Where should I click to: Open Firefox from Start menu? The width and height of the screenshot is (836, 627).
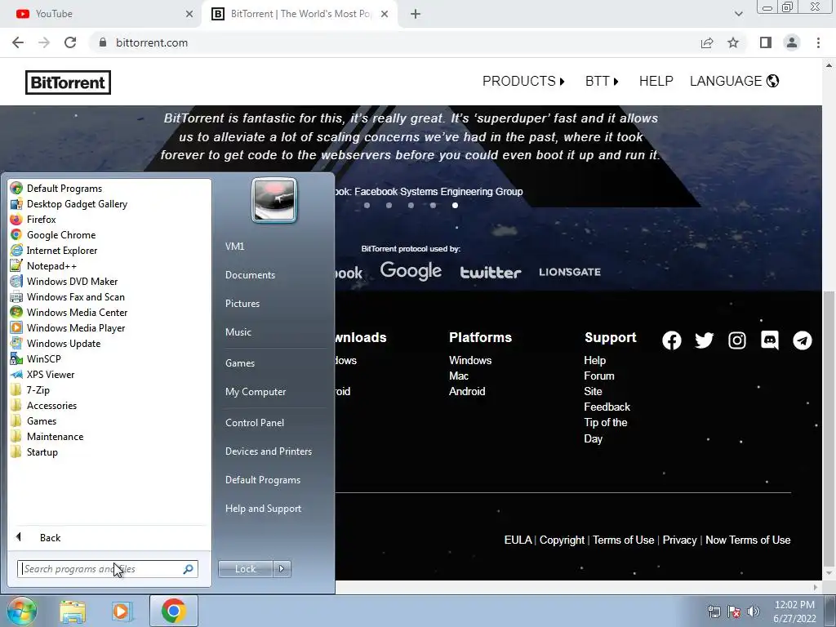point(33,219)
